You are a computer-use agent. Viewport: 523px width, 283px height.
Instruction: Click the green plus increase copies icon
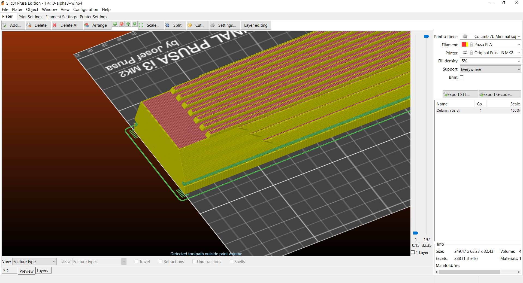[x=115, y=24]
